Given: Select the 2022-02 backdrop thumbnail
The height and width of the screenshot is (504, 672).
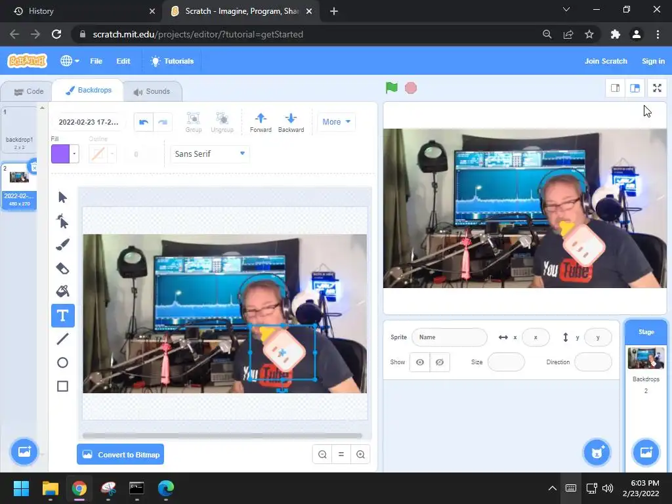Looking at the screenshot, I should pos(19,186).
